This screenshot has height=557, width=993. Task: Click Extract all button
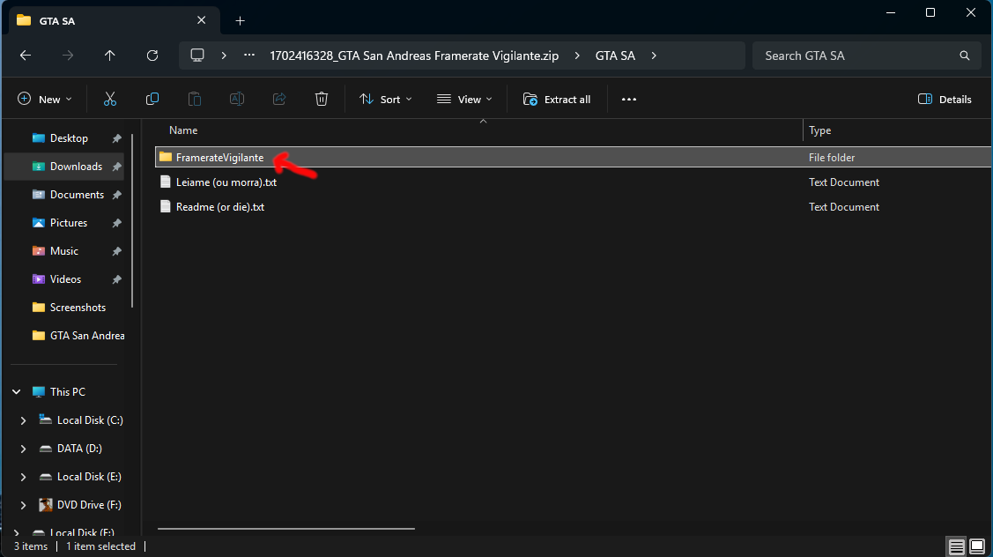[557, 100]
